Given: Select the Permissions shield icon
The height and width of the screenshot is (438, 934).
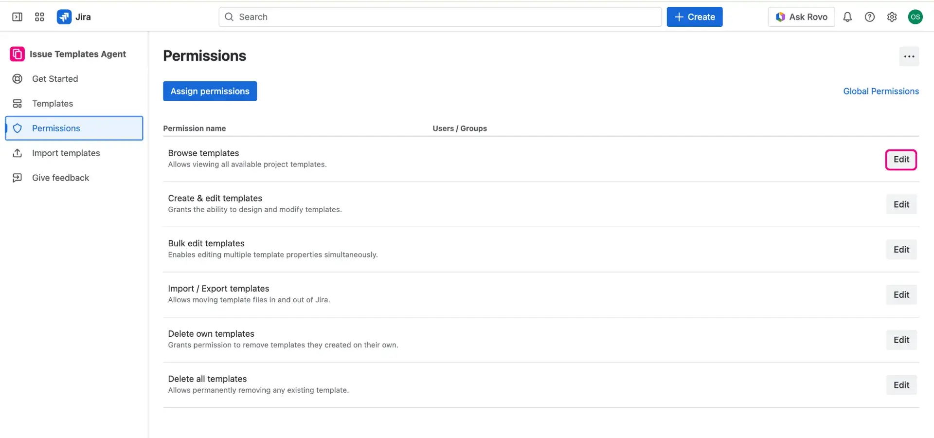Looking at the screenshot, I should (x=18, y=128).
